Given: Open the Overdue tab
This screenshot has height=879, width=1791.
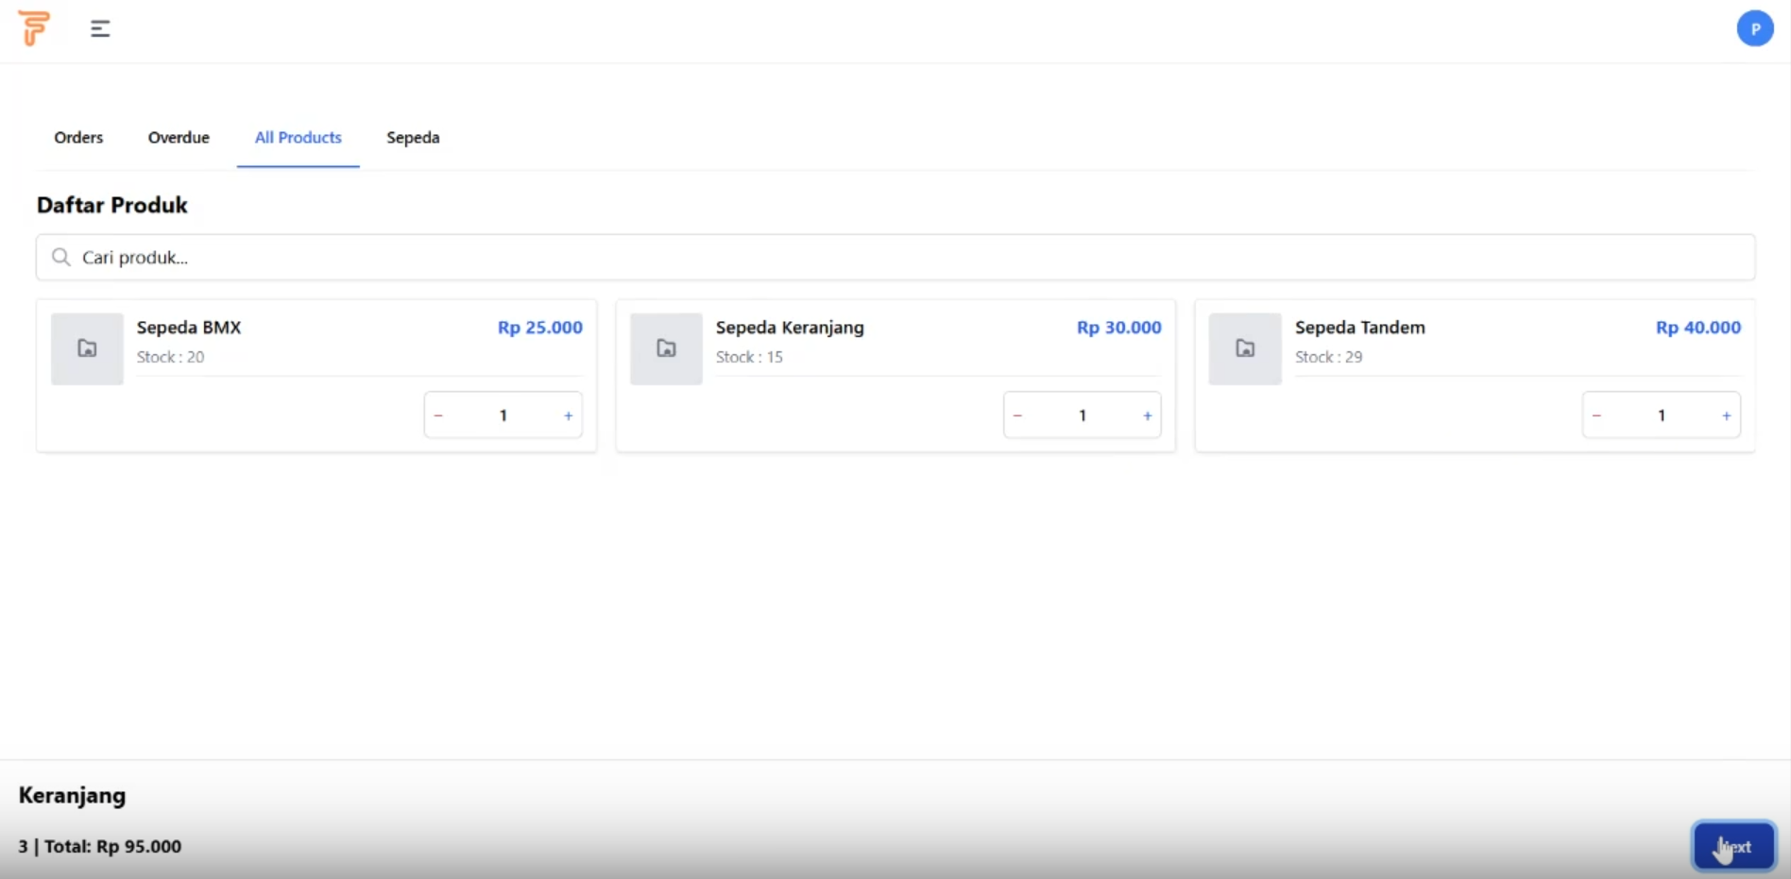Looking at the screenshot, I should 179,138.
